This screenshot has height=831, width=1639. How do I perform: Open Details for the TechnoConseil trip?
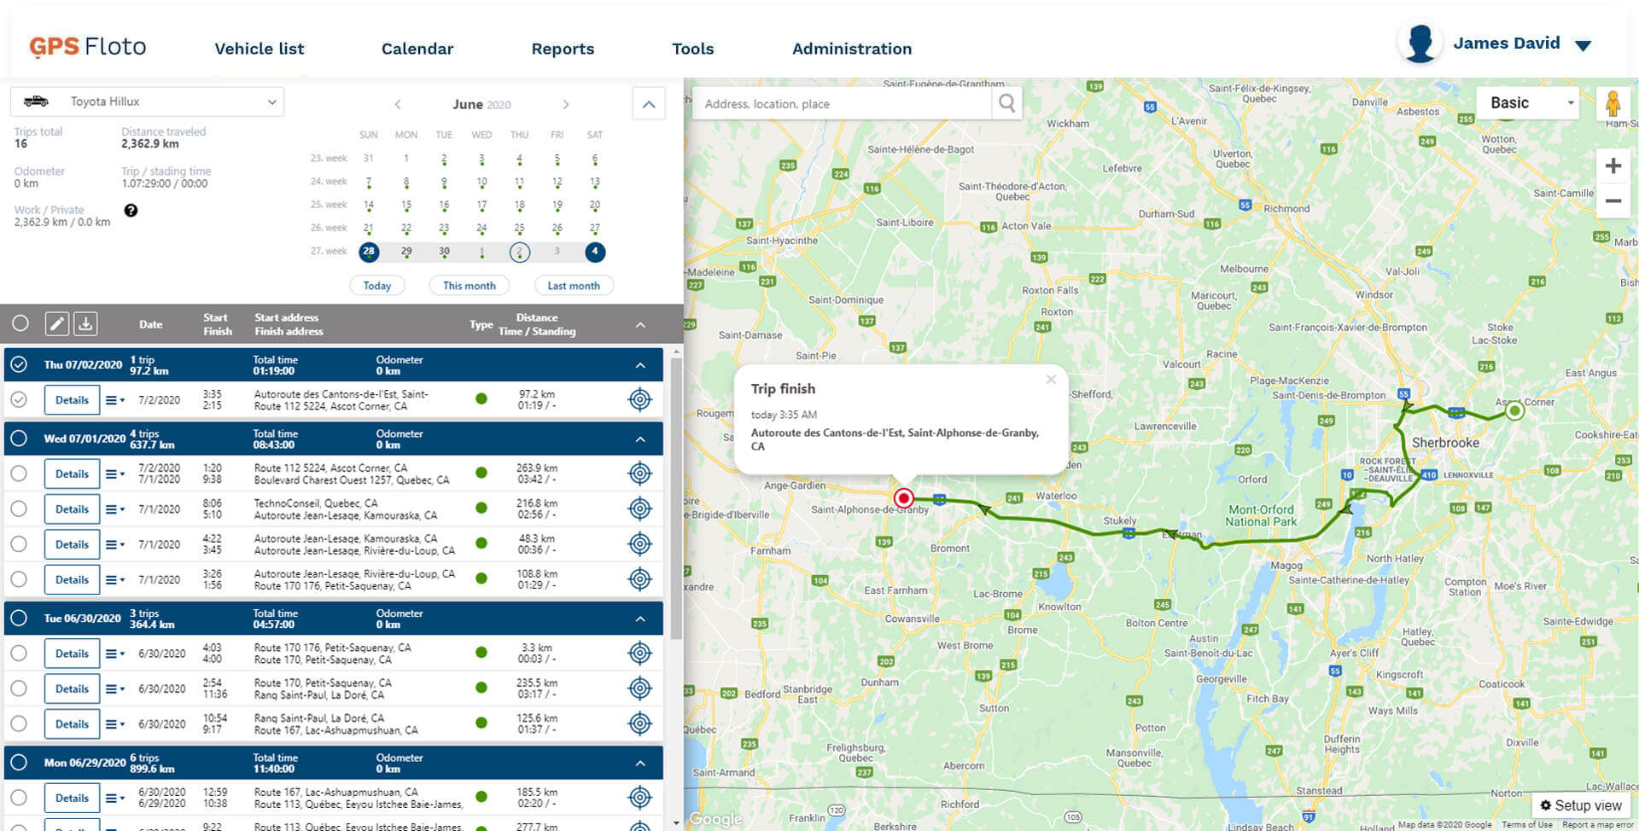click(x=72, y=509)
